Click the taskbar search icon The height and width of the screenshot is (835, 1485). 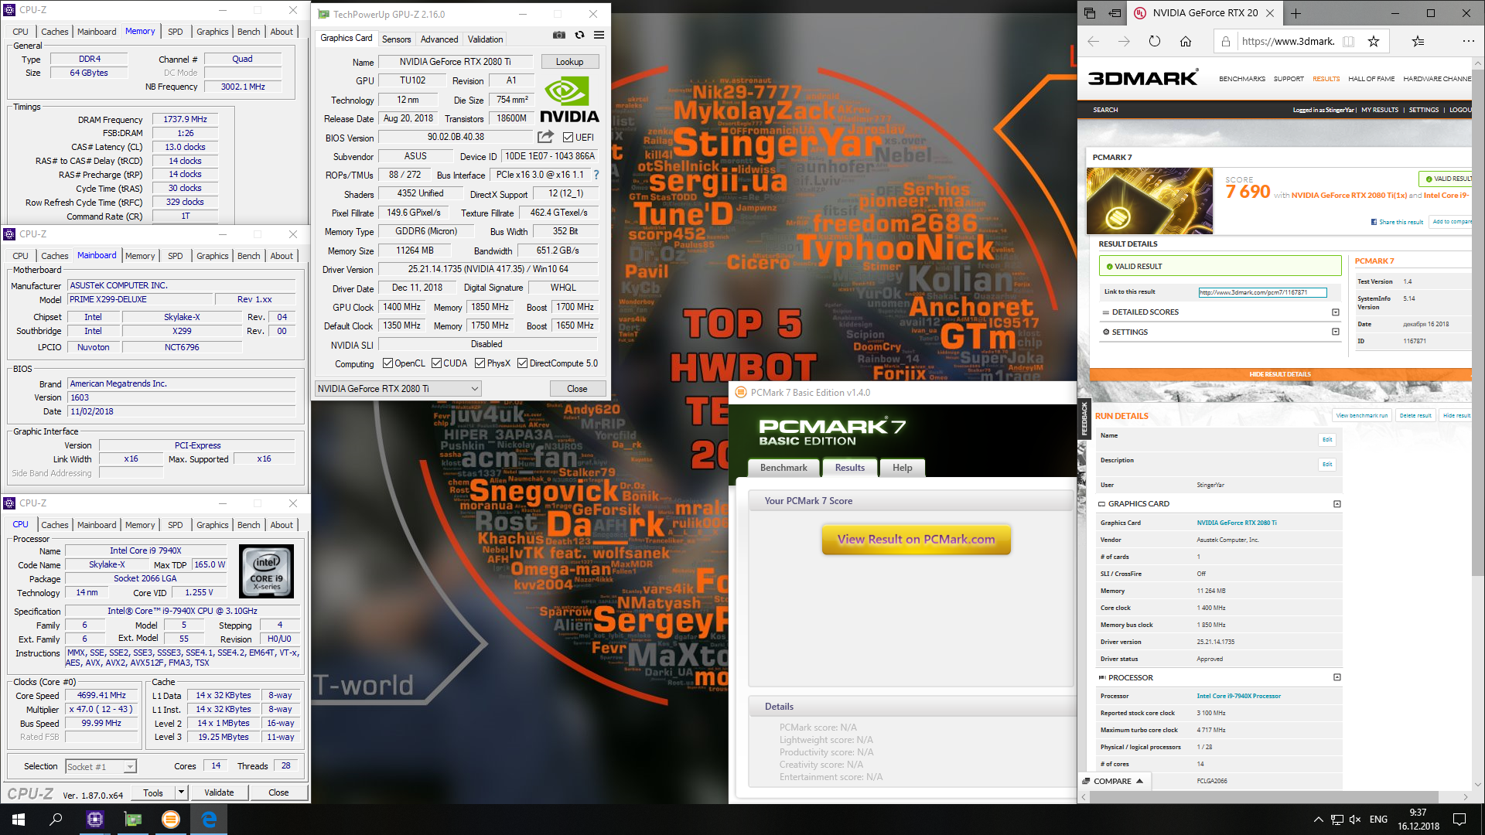click(56, 820)
